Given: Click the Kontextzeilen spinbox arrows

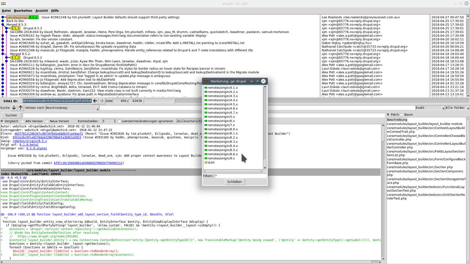Looking at the screenshot, I should pyautogui.click(x=114, y=121).
